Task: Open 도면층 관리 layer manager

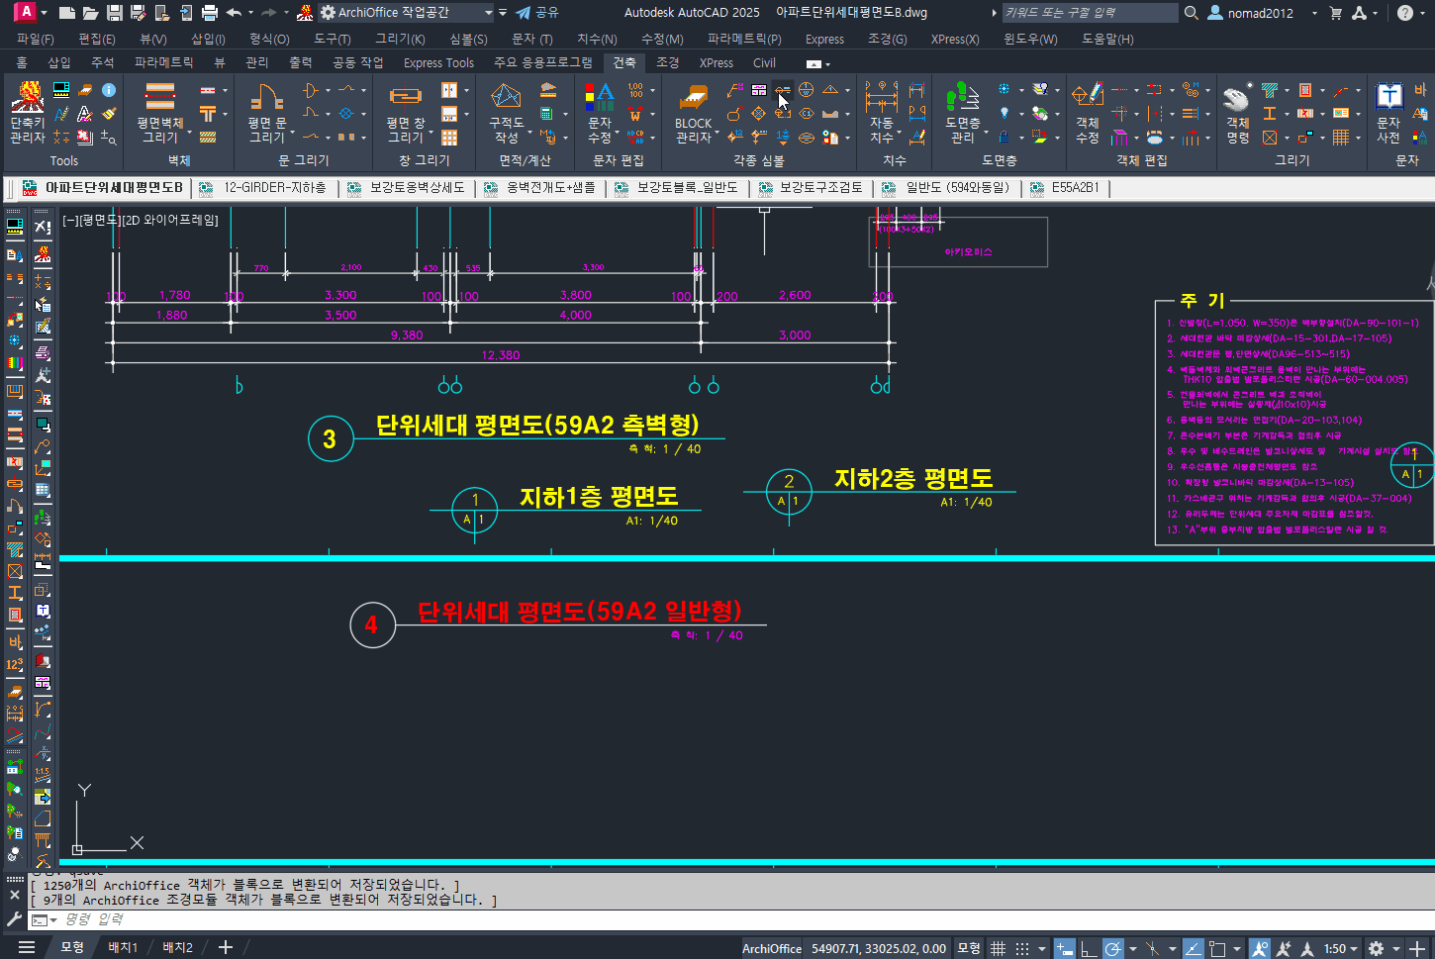Action: 962,97
